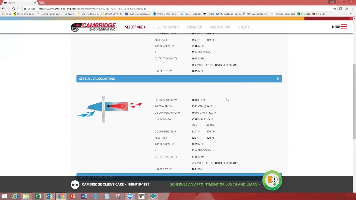Select the UTILITY nav item
Screen dimensions: 356x200
[x=244, y=27]
